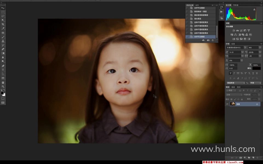Toggle lock transparent pixels checkerboard icon
This screenshot has height=164, width=263.
231,99
